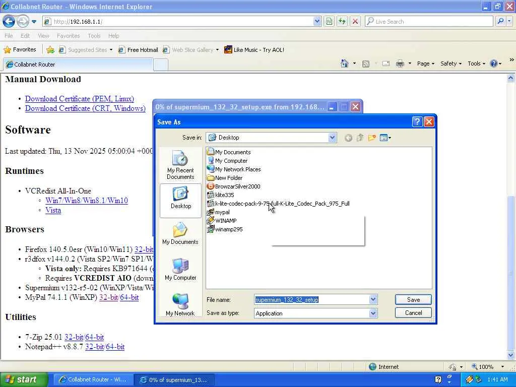
Task: Click the Vista VCRedist link
Action: pos(53,210)
